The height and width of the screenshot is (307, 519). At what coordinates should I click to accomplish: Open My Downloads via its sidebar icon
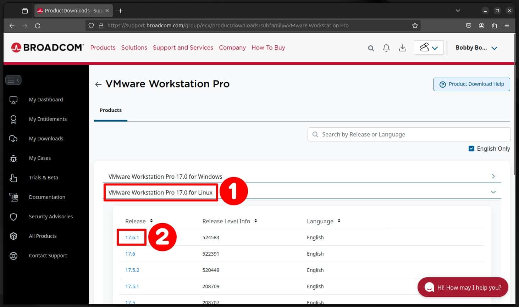click(x=13, y=139)
